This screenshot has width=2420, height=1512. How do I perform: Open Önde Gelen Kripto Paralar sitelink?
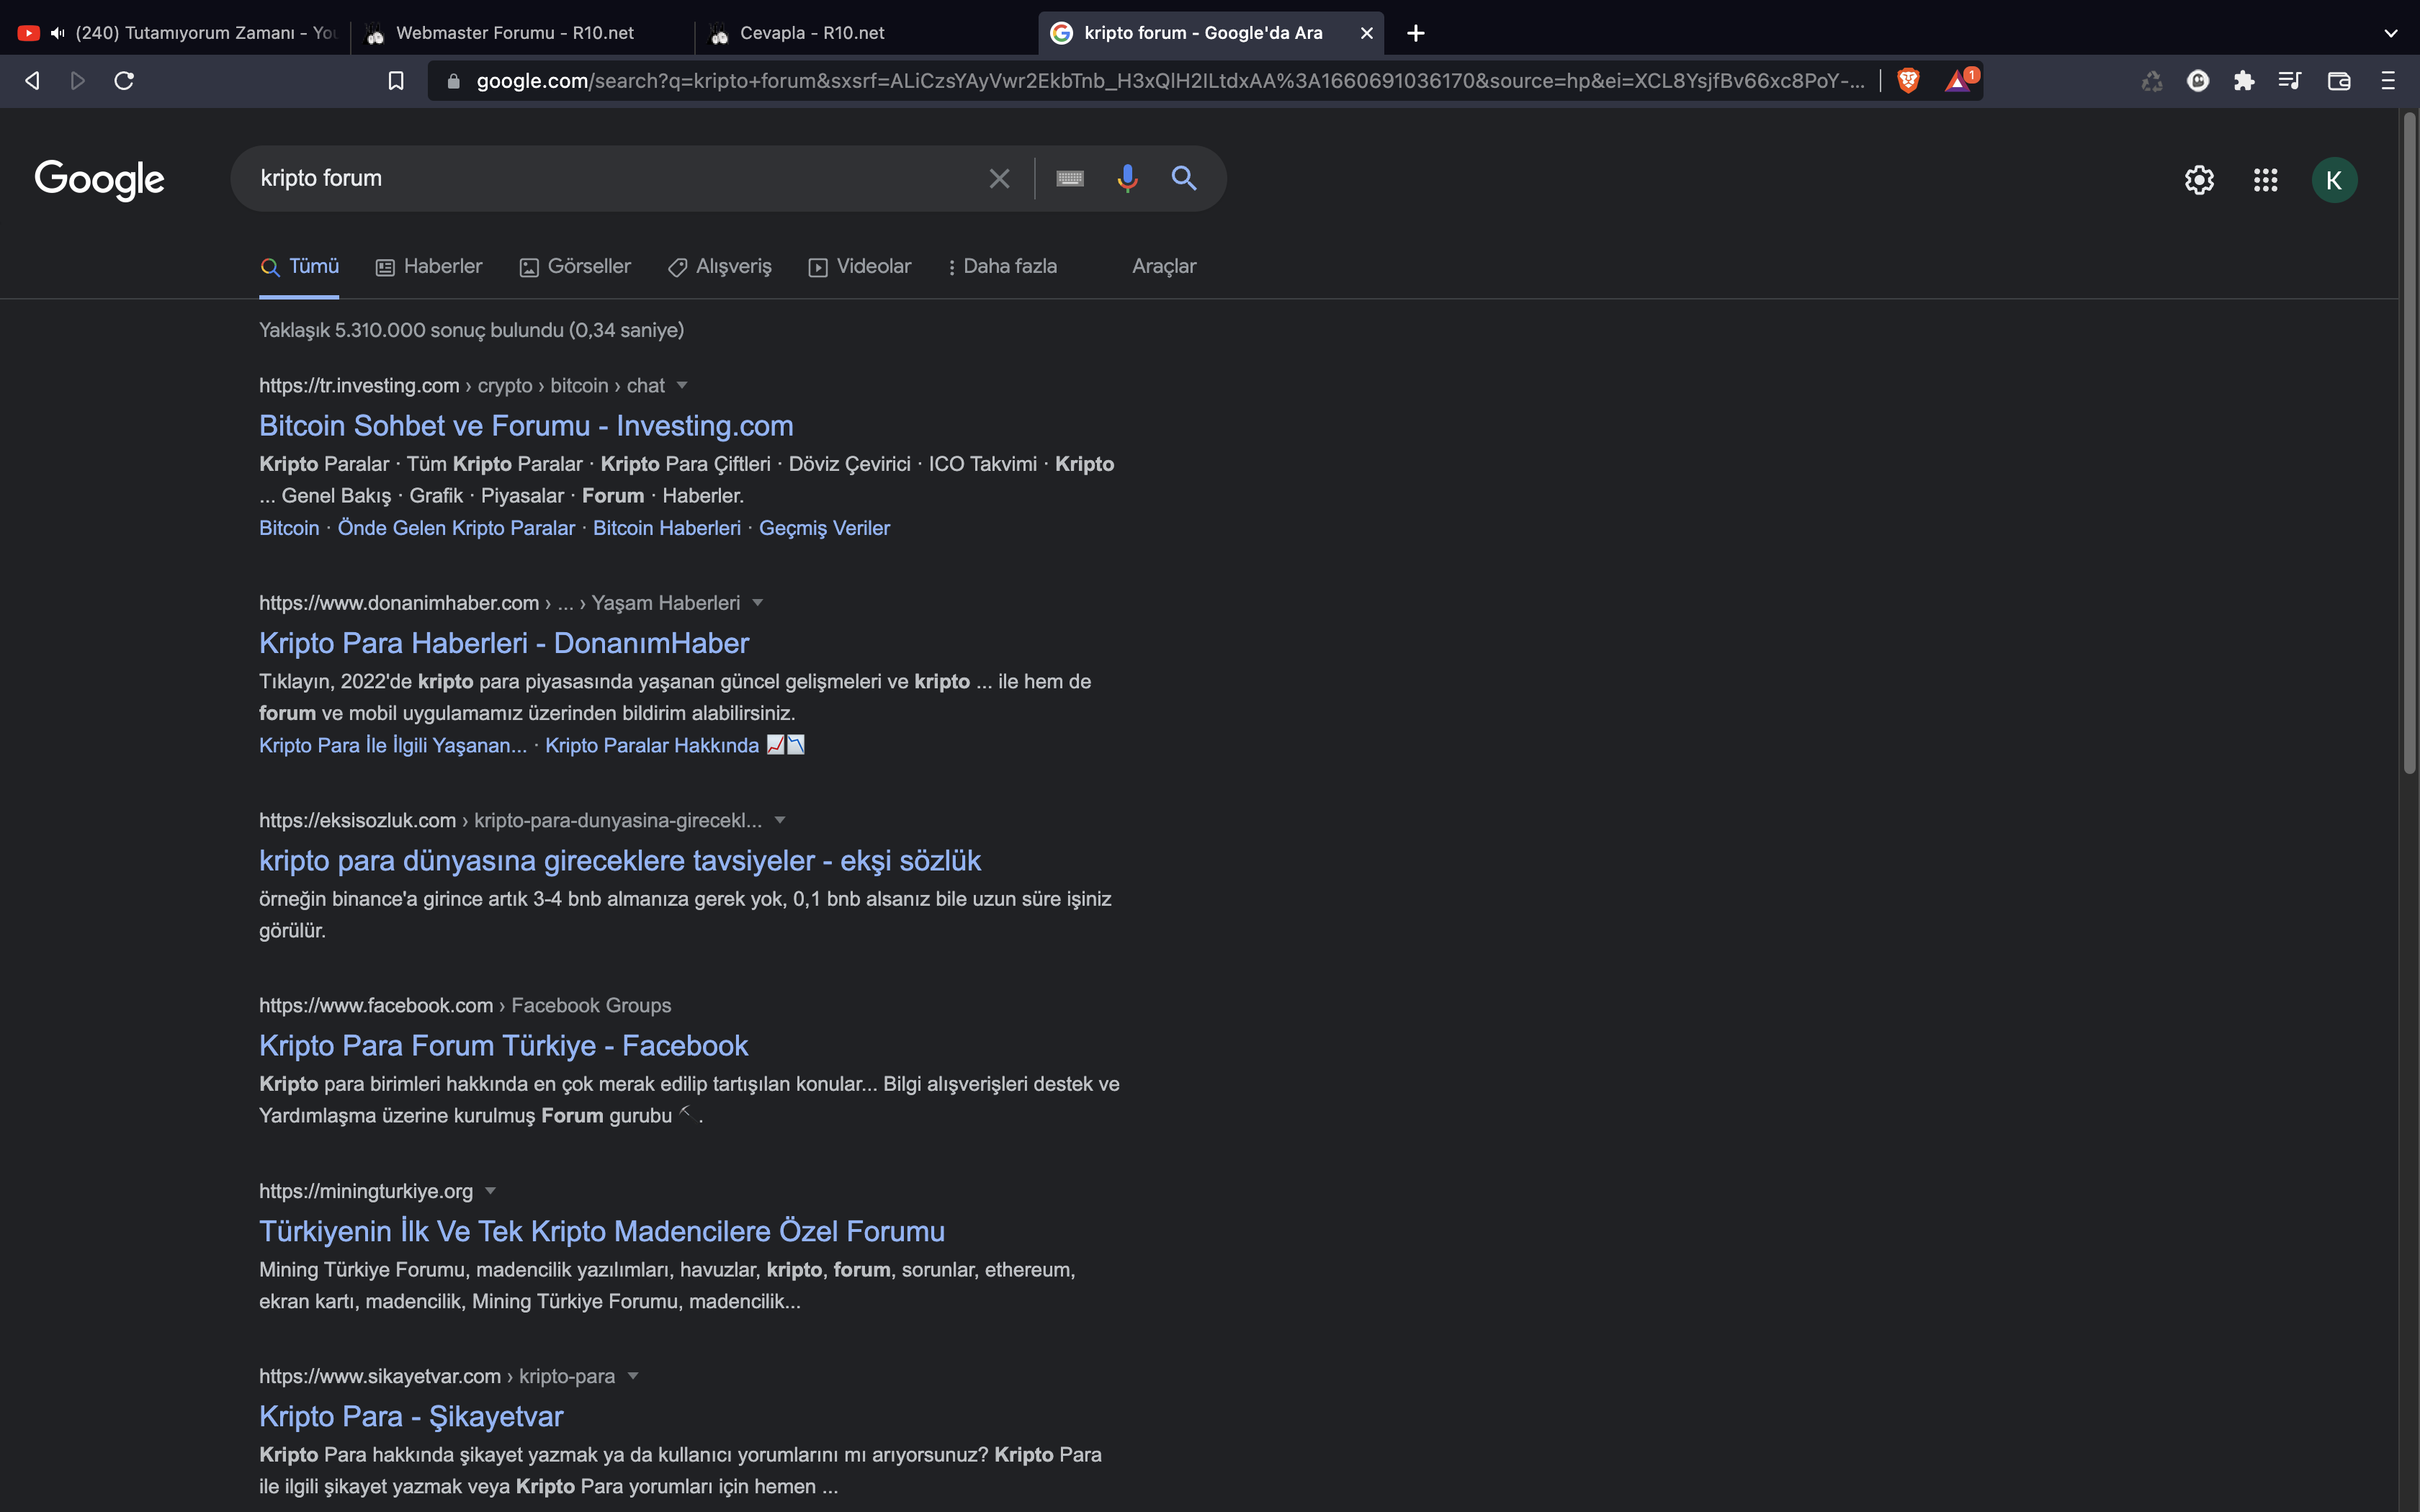[x=456, y=528]
